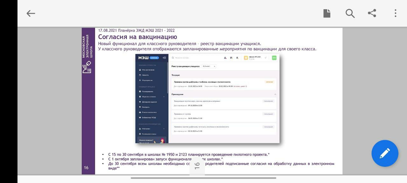Expand 'Журналы классов' in the sidebar

pyautogui.click(x=152, y=97)
